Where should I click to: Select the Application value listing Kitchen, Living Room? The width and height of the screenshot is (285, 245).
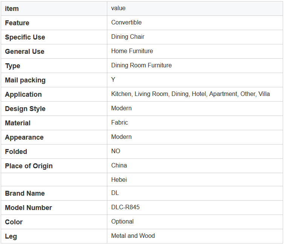point(190,94)
